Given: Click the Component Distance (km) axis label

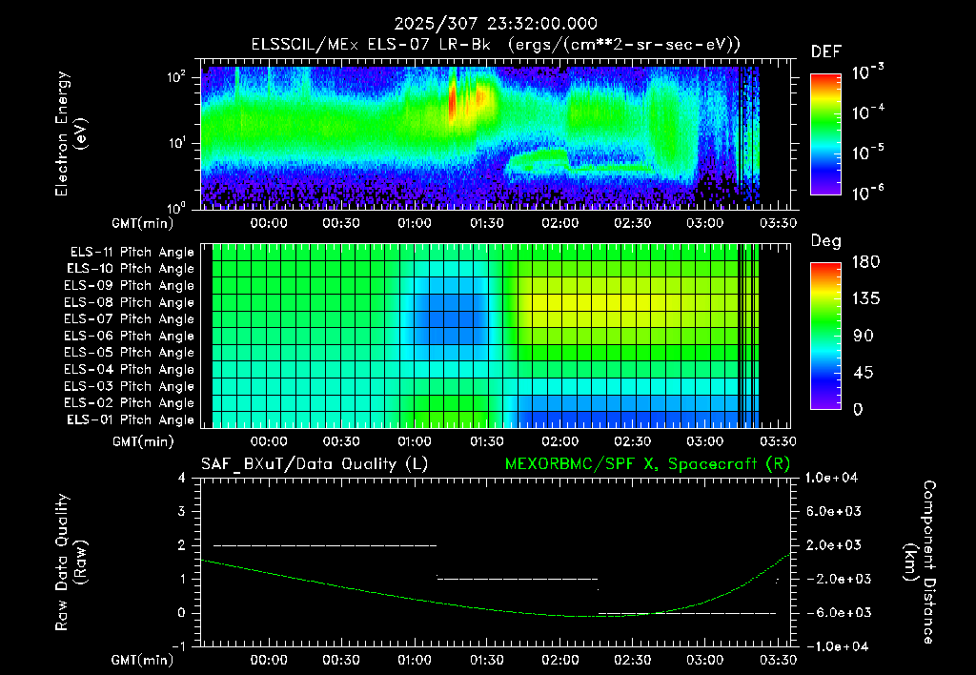Looking at the screenshot, I should point(920,562).
